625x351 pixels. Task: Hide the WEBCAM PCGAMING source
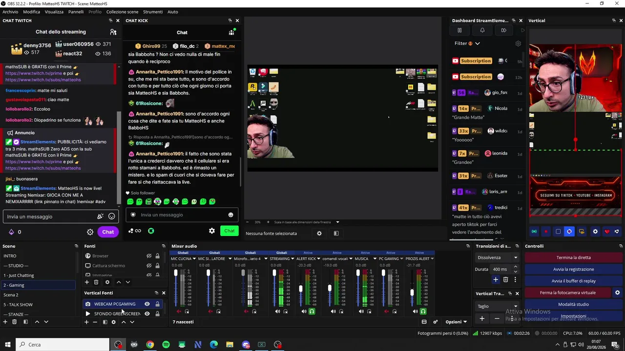click(147, 304)
